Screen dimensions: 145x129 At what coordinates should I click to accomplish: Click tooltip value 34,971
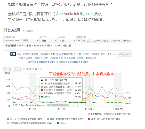(x=78, y=90)
